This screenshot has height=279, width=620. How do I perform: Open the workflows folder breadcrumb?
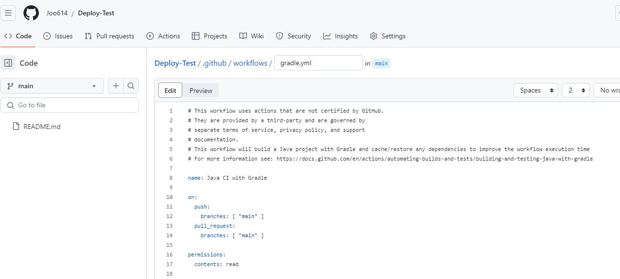pyautogui.click(x=250, y=63)
